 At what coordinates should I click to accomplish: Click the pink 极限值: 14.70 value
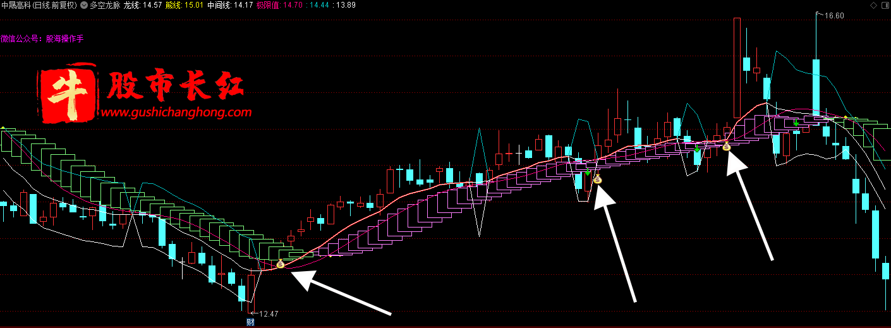click(279, 5)
